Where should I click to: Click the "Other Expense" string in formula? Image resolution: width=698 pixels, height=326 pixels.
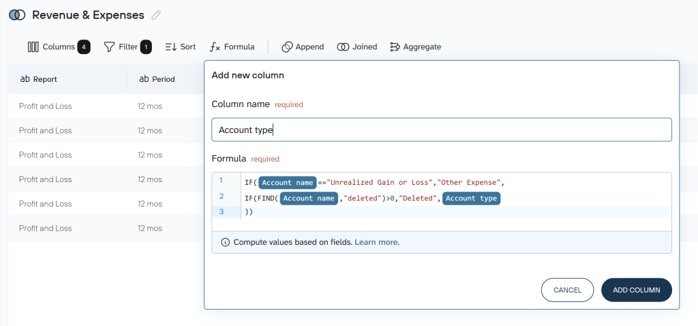[x=469, y=183]
